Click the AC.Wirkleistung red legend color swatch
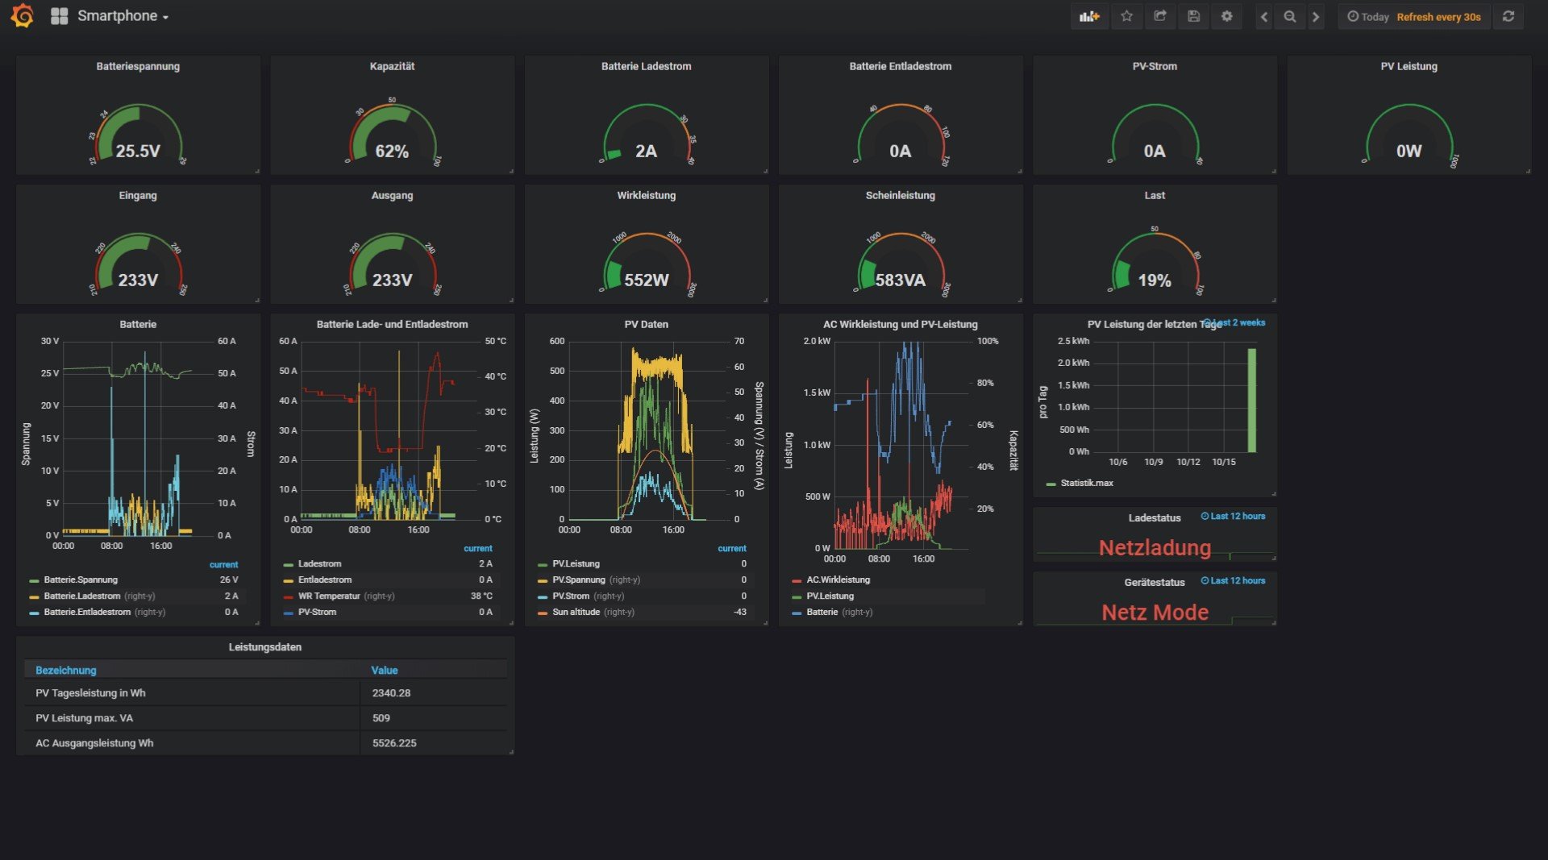Screen dimensions: 1548x860 point(797,580)
